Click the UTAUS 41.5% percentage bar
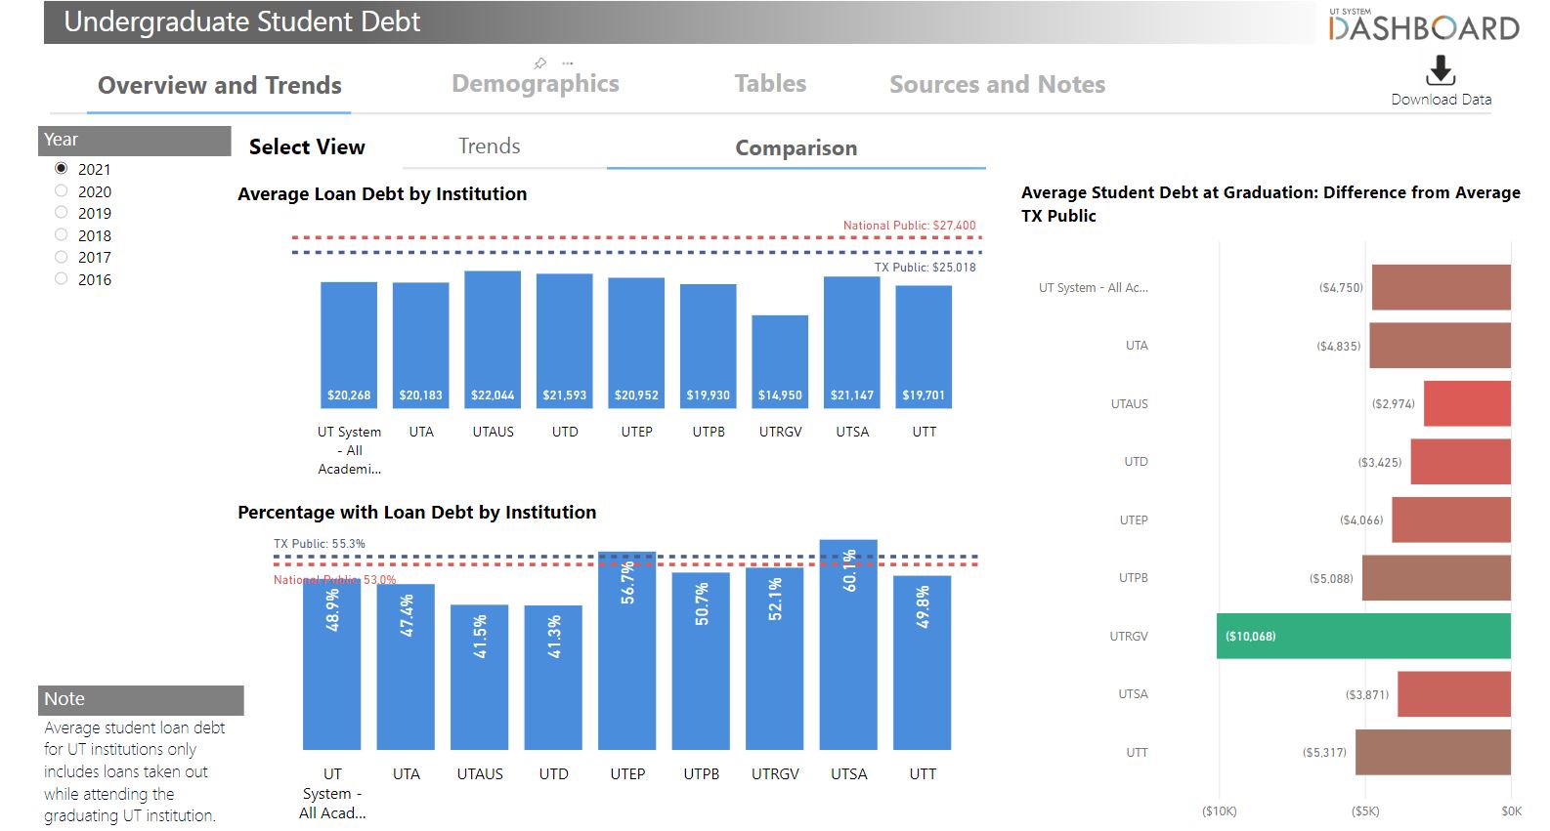 (x=480, y=678)
